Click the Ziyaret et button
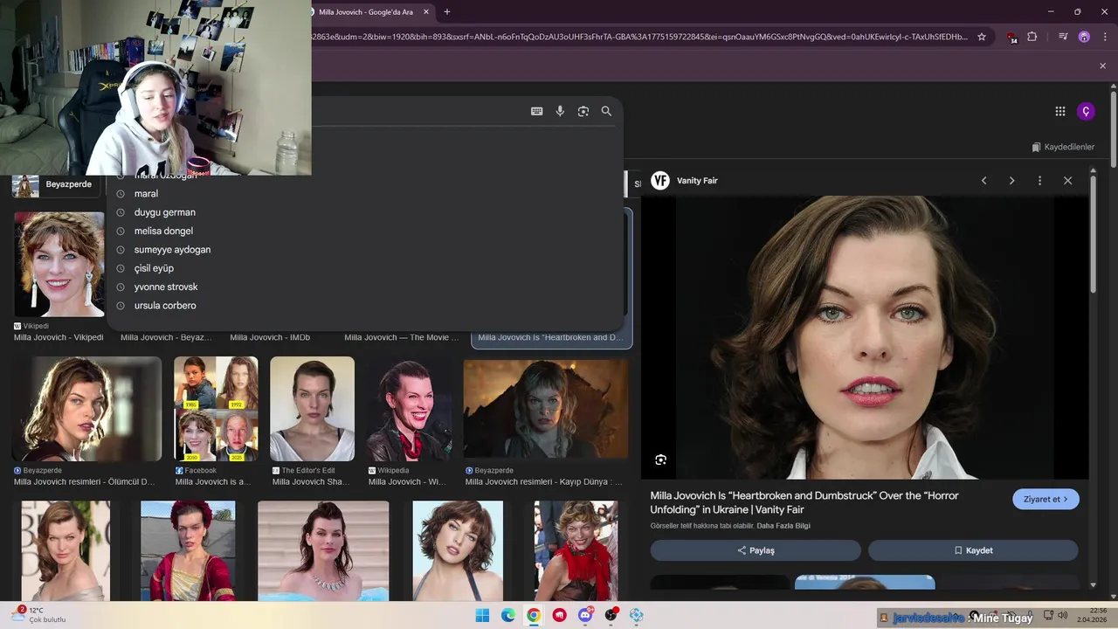The width and height of the screenshot is (1118, 629). 1046,499
